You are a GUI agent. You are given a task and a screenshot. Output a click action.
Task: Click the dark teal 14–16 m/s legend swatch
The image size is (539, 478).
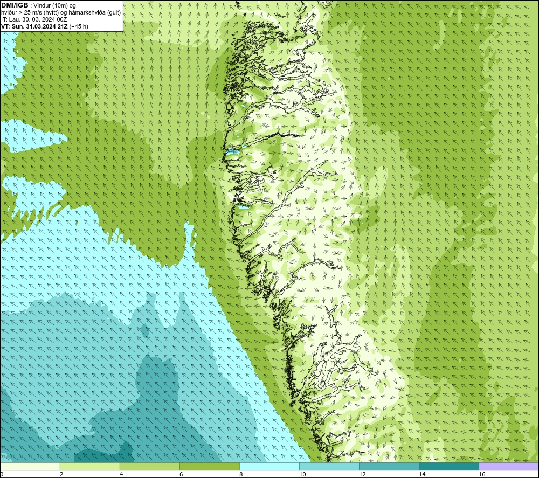pyautogui.click(x=449, y=466)
